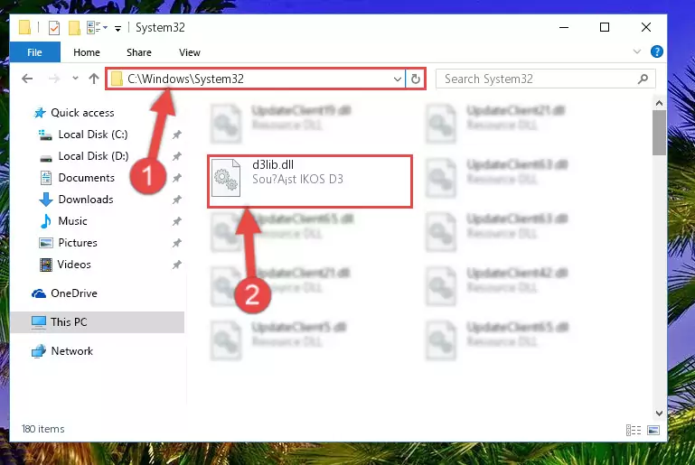Open Local Disk (D:) in sidebar

93,156
